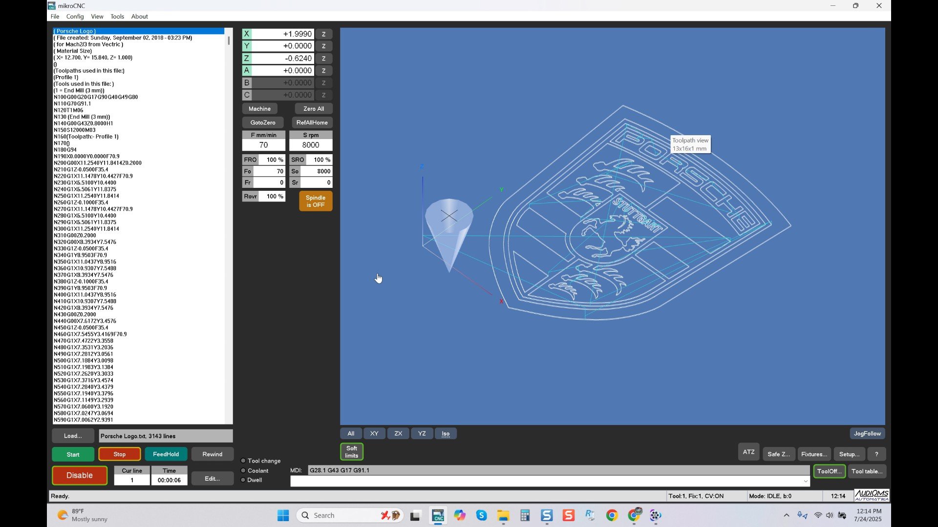This screenshot has height=527, width=938.
Task: Open the help question mark button
Action: [x=876, y=454]
